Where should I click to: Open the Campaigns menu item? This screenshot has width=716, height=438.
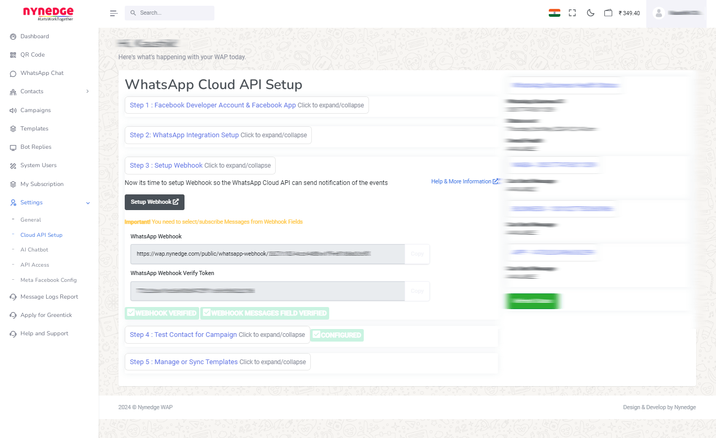tap(36, 111)
